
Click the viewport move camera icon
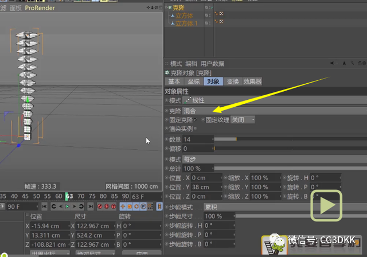coord(148,7)
